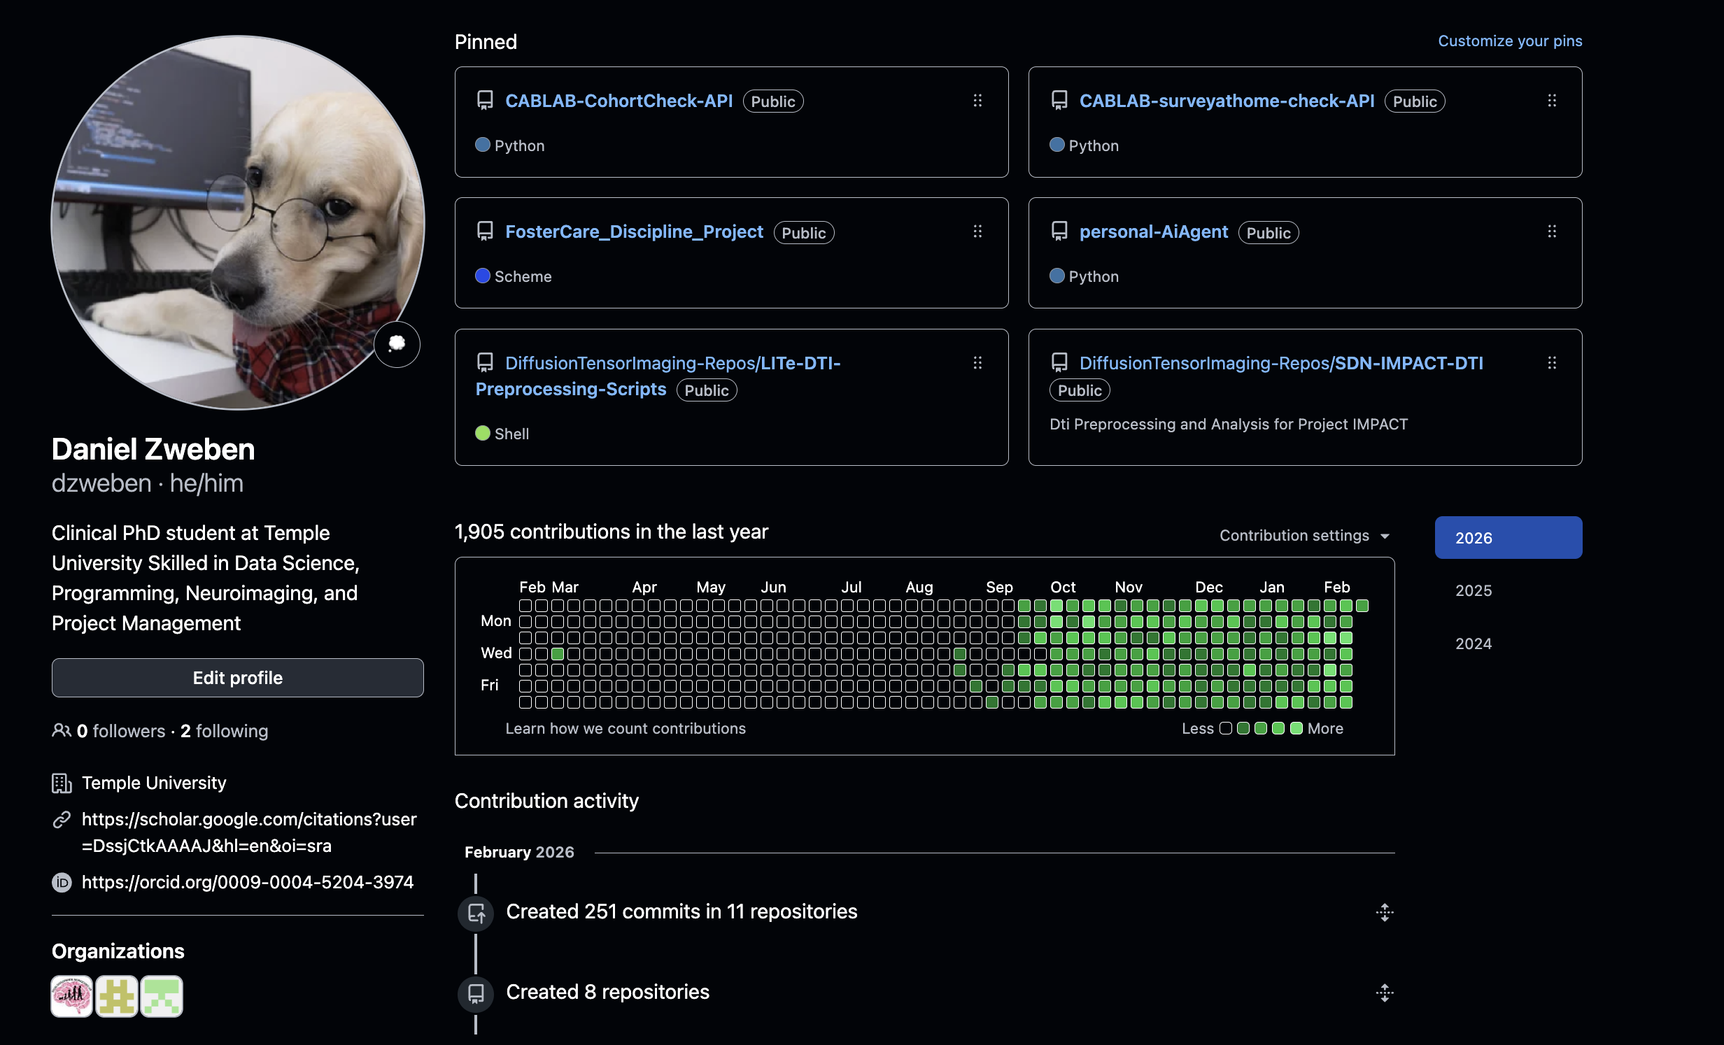Click drag handle on CABLAB-CohortCheck-API pin
1724x1045 pixels.
(977, 101)
